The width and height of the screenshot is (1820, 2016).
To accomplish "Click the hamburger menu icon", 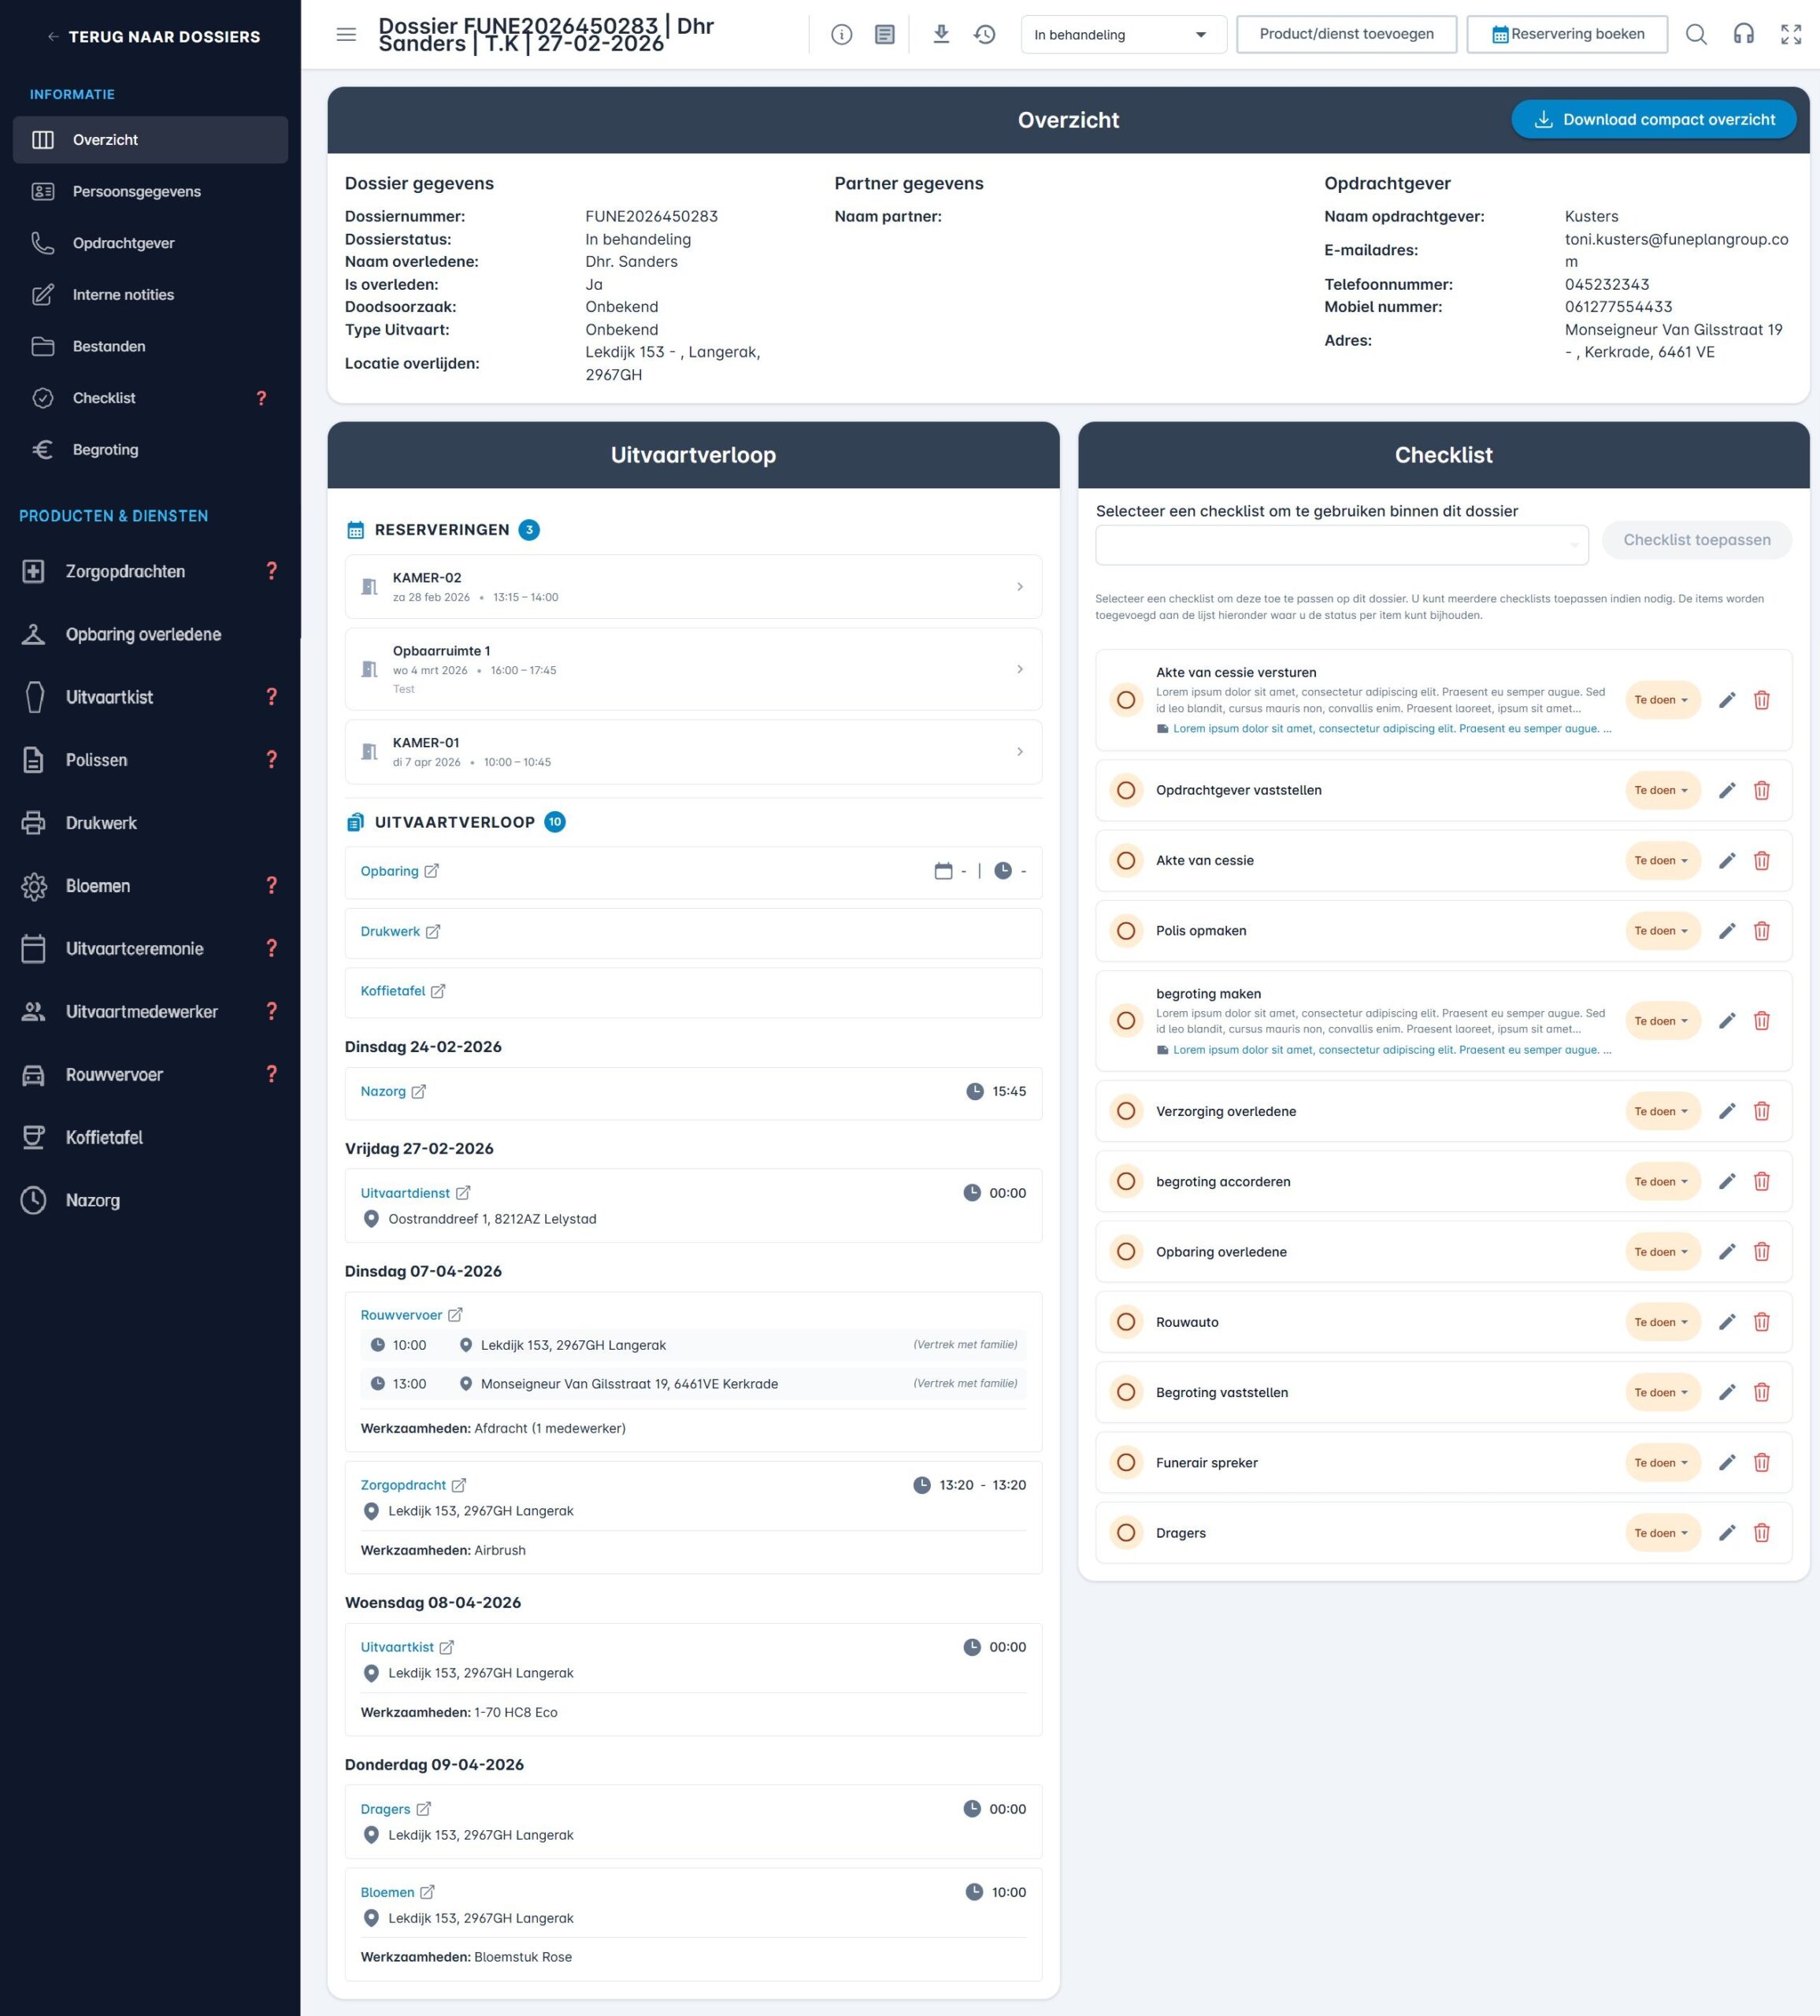I will click(346, 35).
